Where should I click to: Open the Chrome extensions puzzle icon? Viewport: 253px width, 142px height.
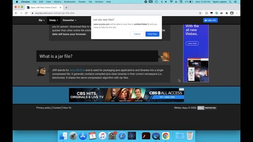[x=227, y=13]
